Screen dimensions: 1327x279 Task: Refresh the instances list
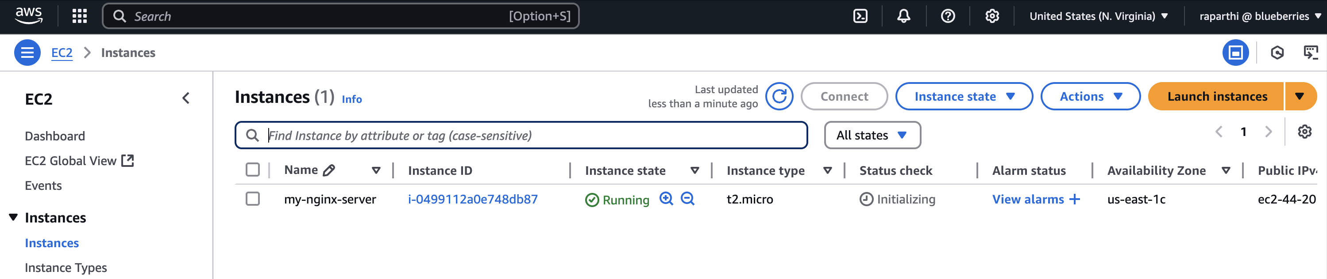(x=779, y=96)
